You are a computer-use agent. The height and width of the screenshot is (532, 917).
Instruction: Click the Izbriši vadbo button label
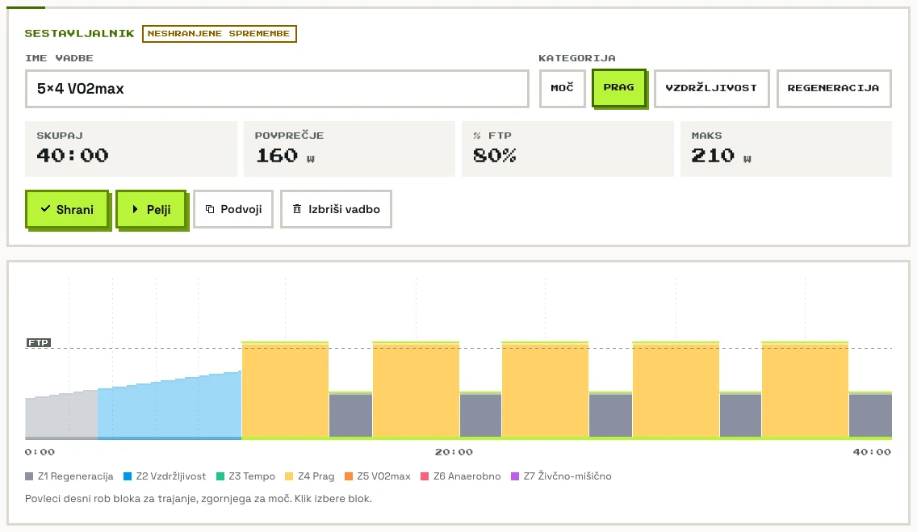[344, 209]
